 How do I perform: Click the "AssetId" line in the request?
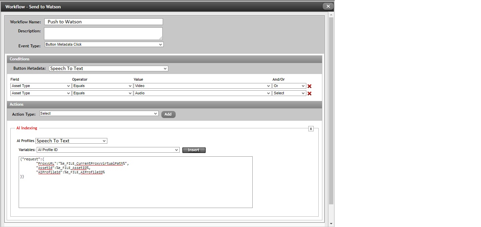click(63, 168)
